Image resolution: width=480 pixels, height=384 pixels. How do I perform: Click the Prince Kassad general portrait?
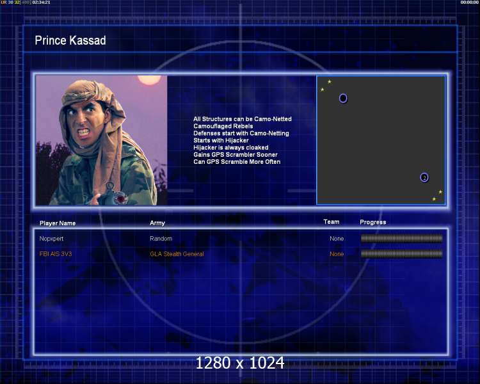(x=101, y=140)
